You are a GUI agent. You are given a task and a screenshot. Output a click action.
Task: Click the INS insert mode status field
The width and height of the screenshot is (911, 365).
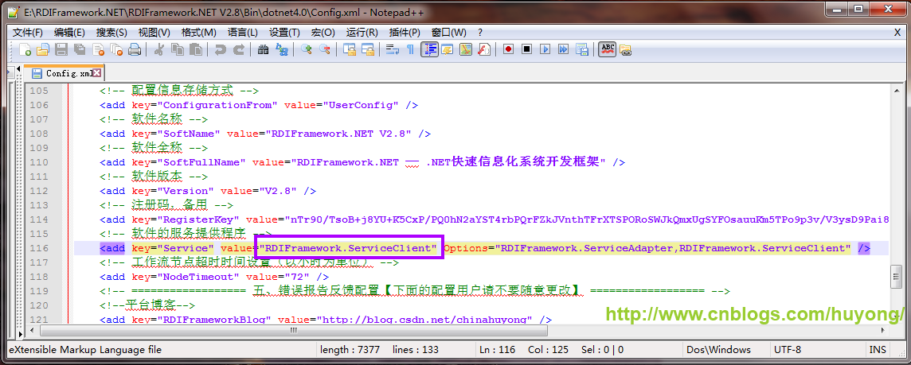(x=878, y=349)
